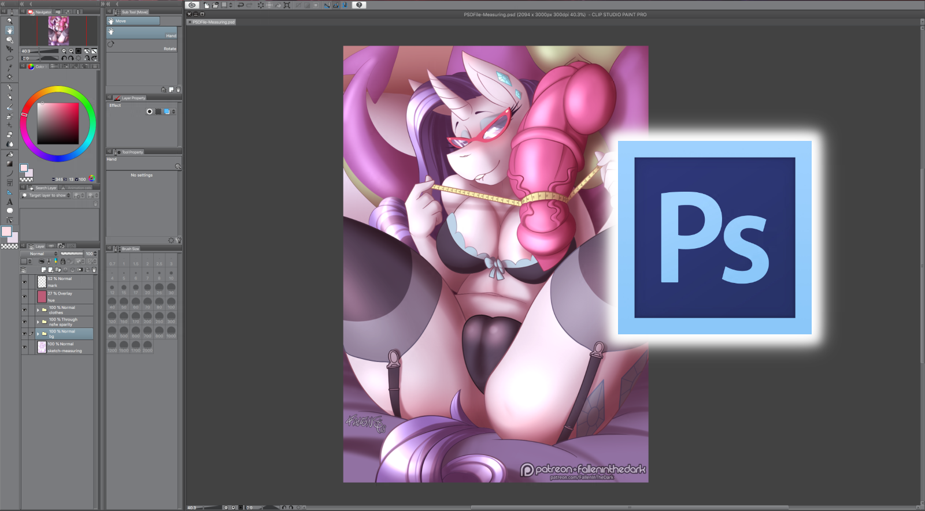Click the Lock layer icon
This screenshot has height=511, width=925.
pyautogui.click(x=62, y=262)
